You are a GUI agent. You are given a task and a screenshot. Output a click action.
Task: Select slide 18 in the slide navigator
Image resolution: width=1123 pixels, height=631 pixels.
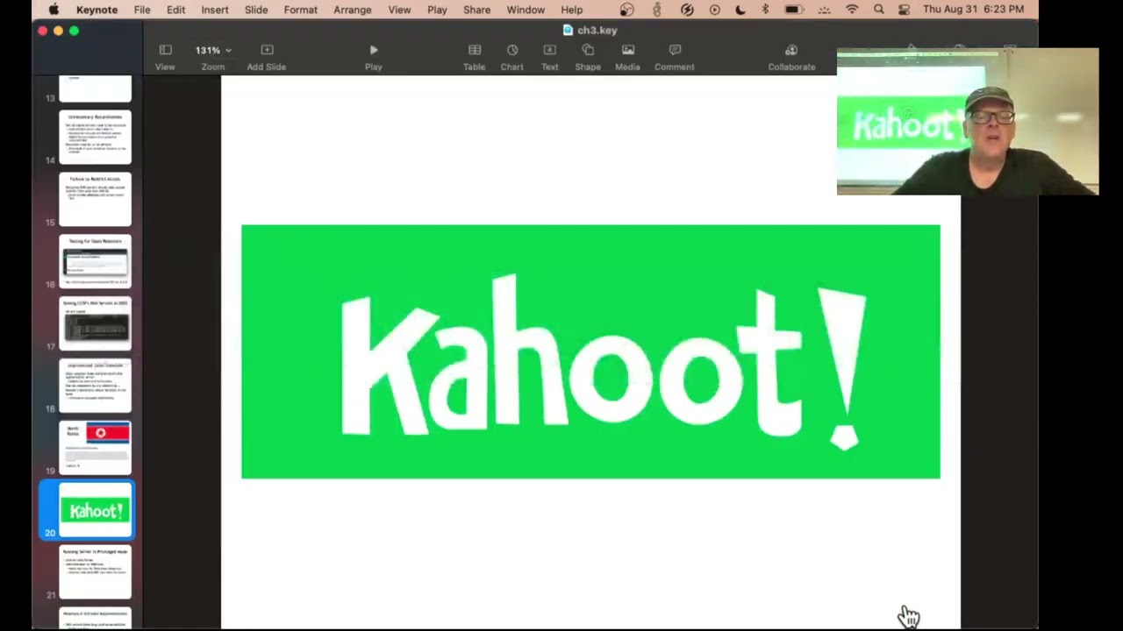pyautogui.click(x=95, y=386)
